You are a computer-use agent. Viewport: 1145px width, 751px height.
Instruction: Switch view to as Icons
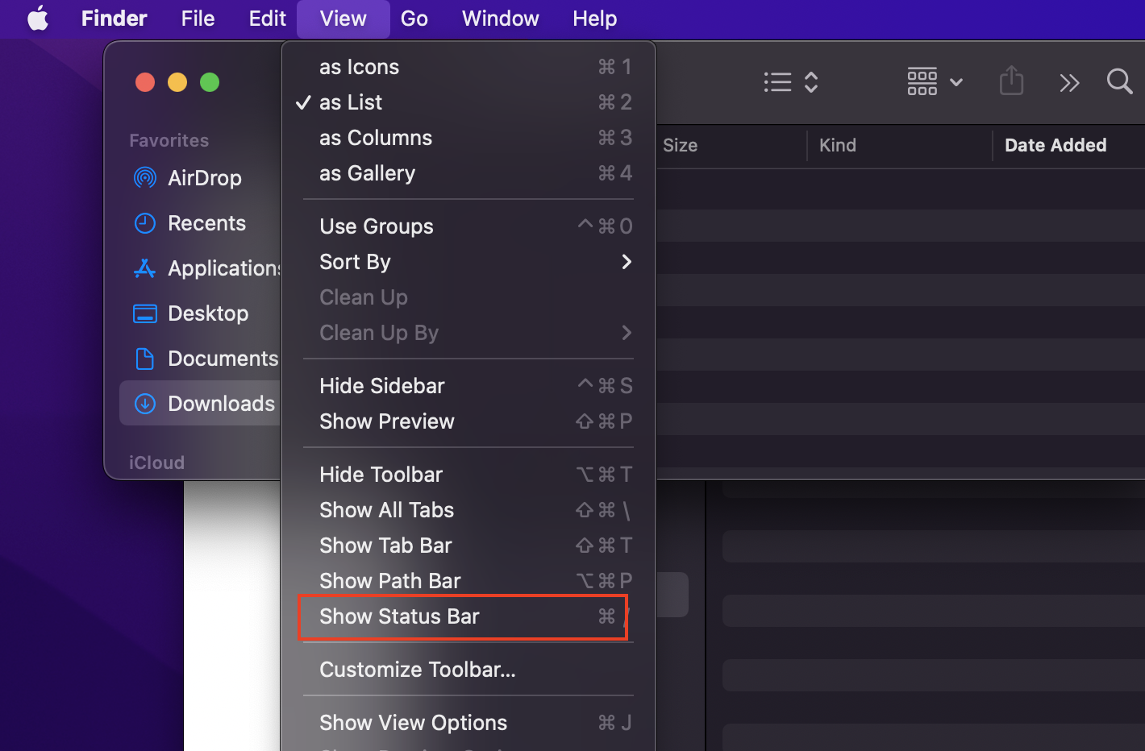468,67
